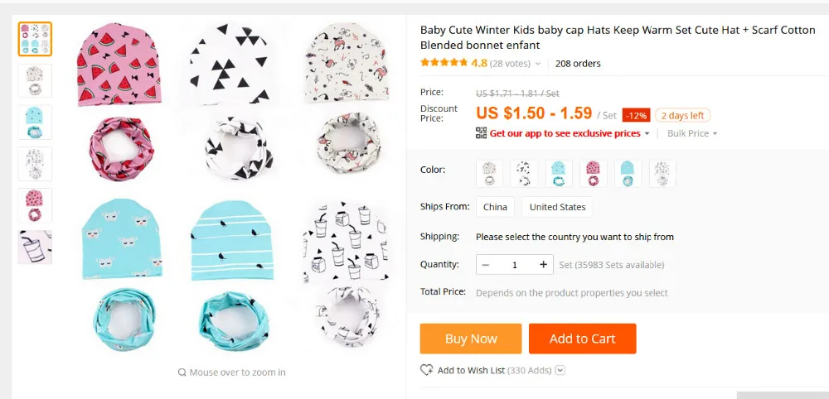Screen dimensions: 829x399
Task: Expand the exclusive app prices arrow
Action: [647, 133]
